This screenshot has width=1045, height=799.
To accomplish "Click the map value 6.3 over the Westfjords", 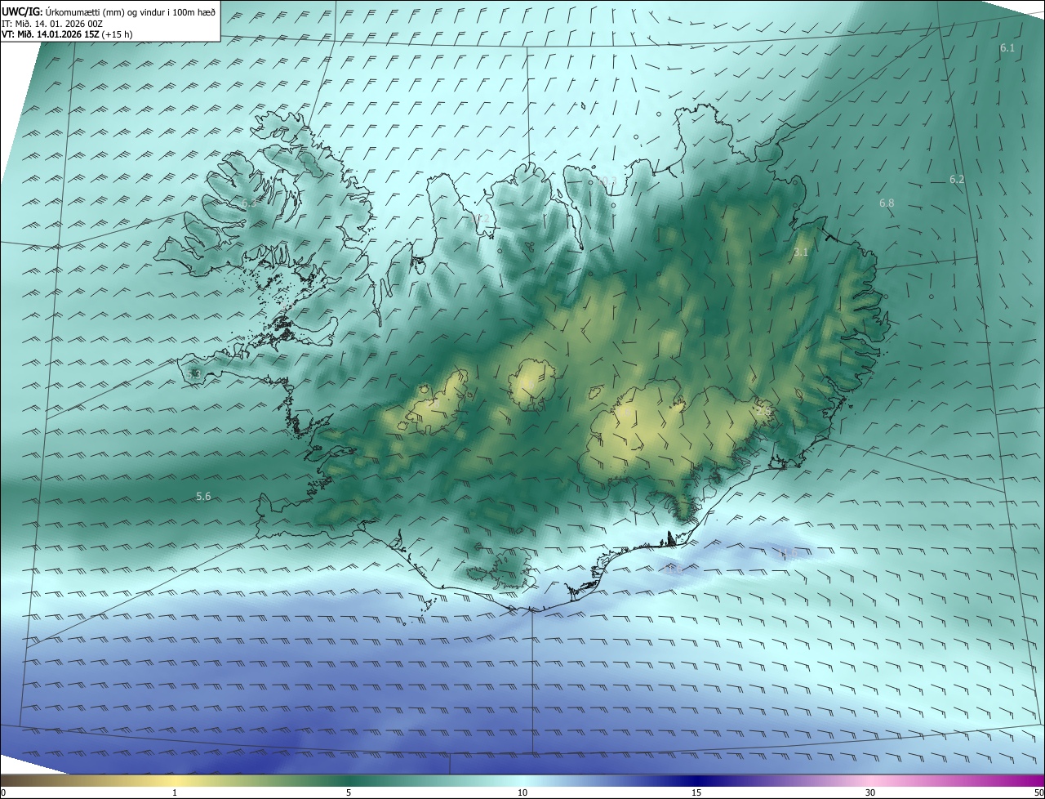I will [248, 203].
